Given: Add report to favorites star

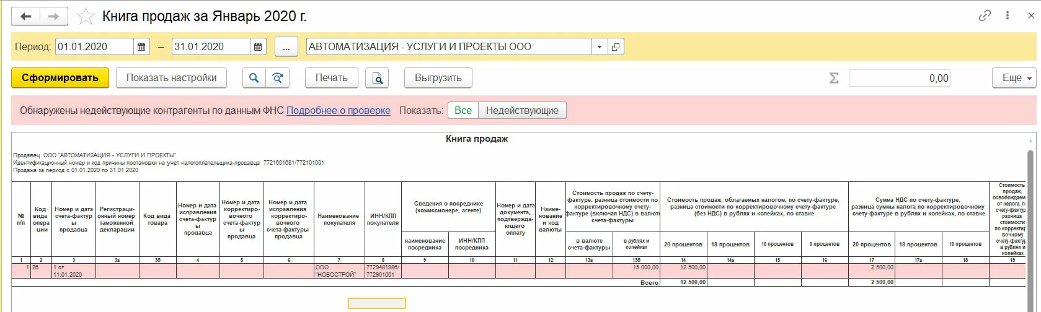Looking at the screenshot, I should click(x=86, y=17).
